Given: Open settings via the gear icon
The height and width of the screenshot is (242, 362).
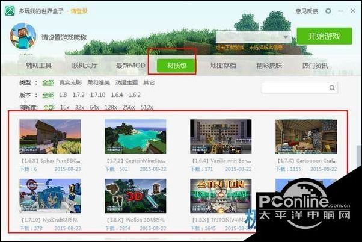Looking at the screenshot, I should click(x=328, y=11).
